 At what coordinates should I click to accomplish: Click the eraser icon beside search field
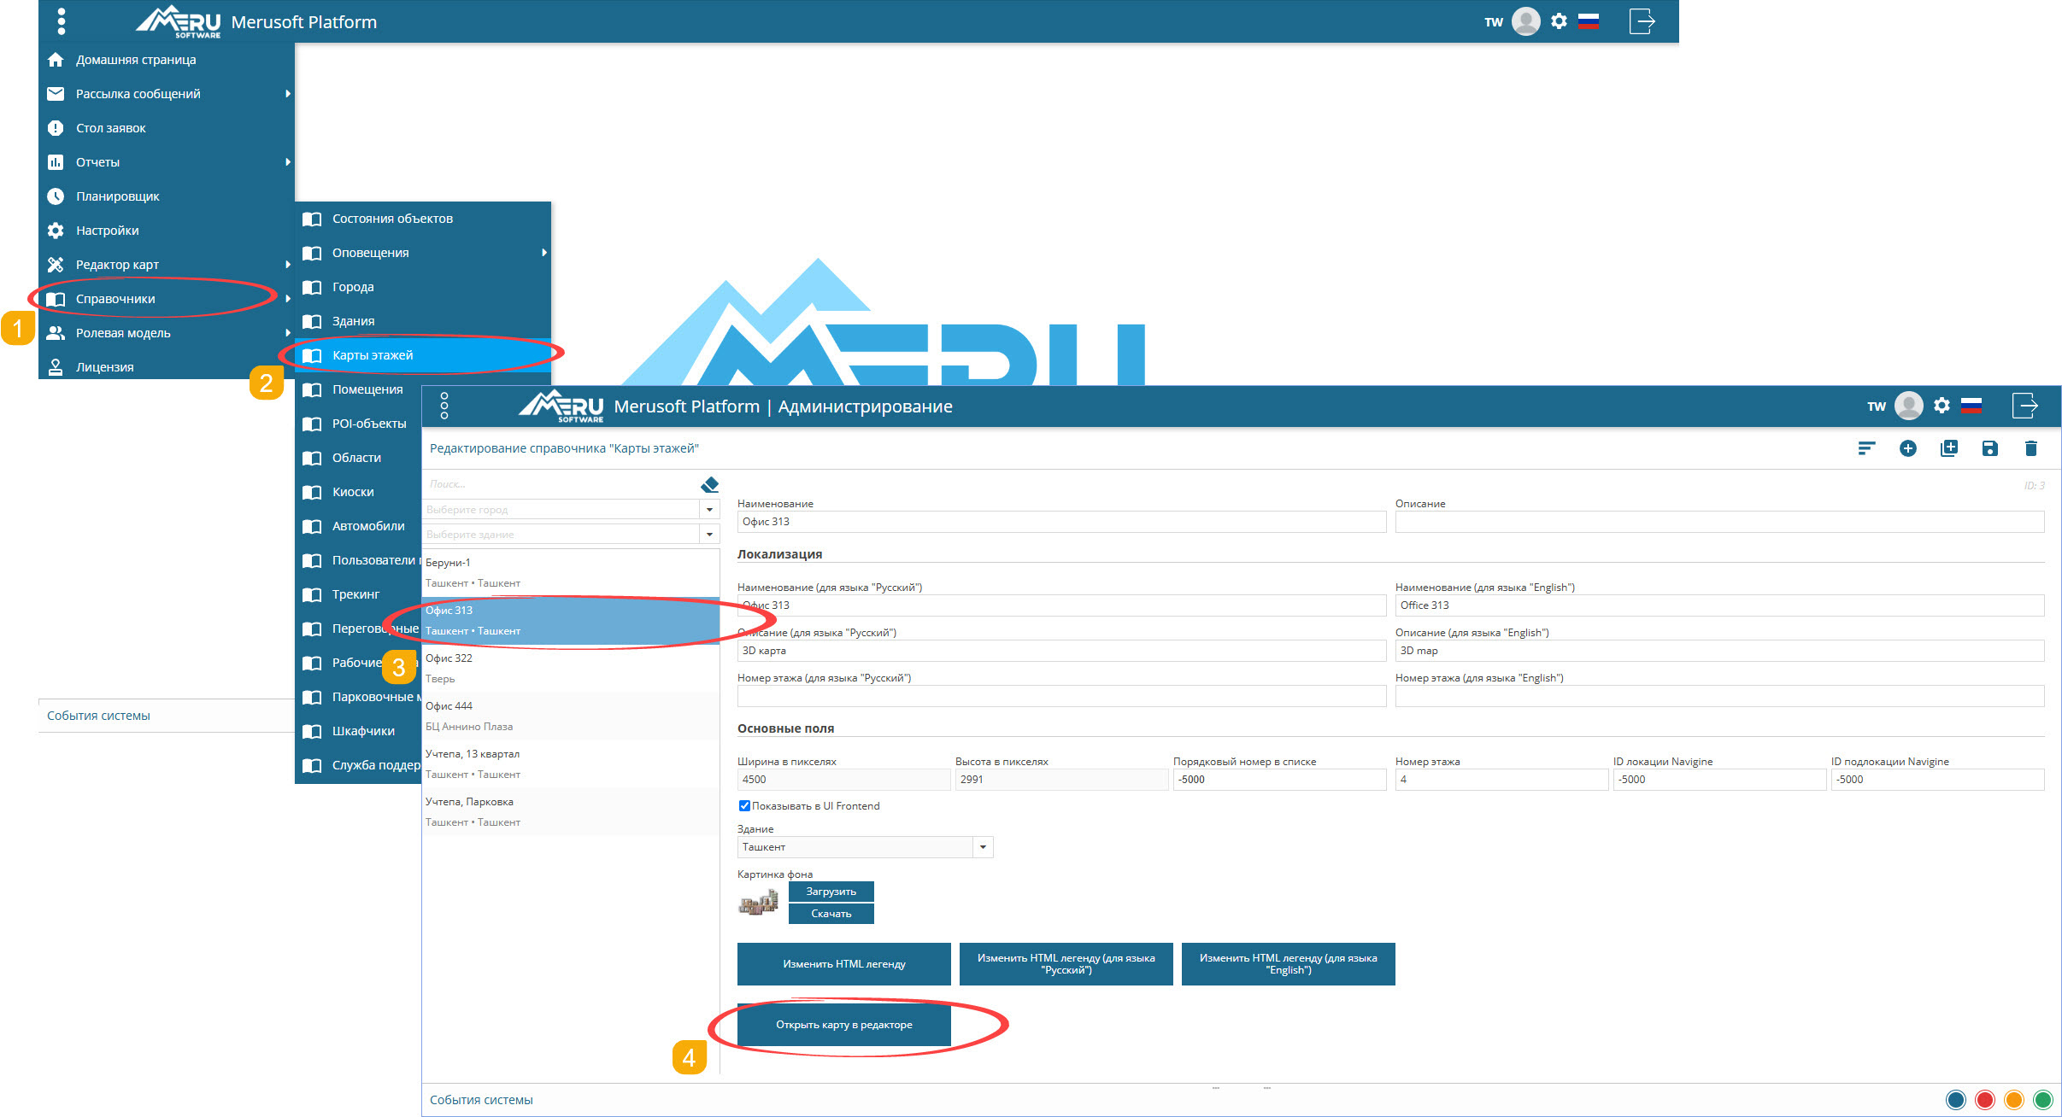[709, 485]
